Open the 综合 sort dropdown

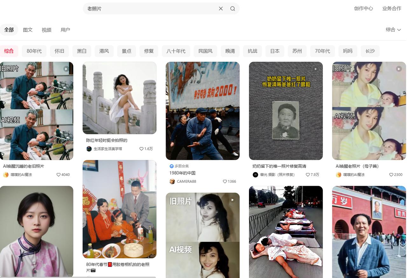click(x=393, y=30)
